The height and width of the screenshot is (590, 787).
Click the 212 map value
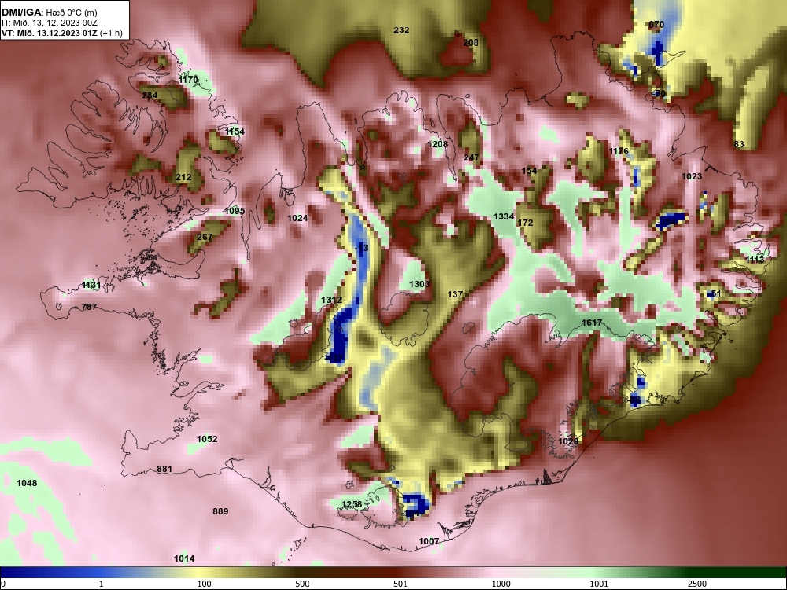click(x=183, y=177)
